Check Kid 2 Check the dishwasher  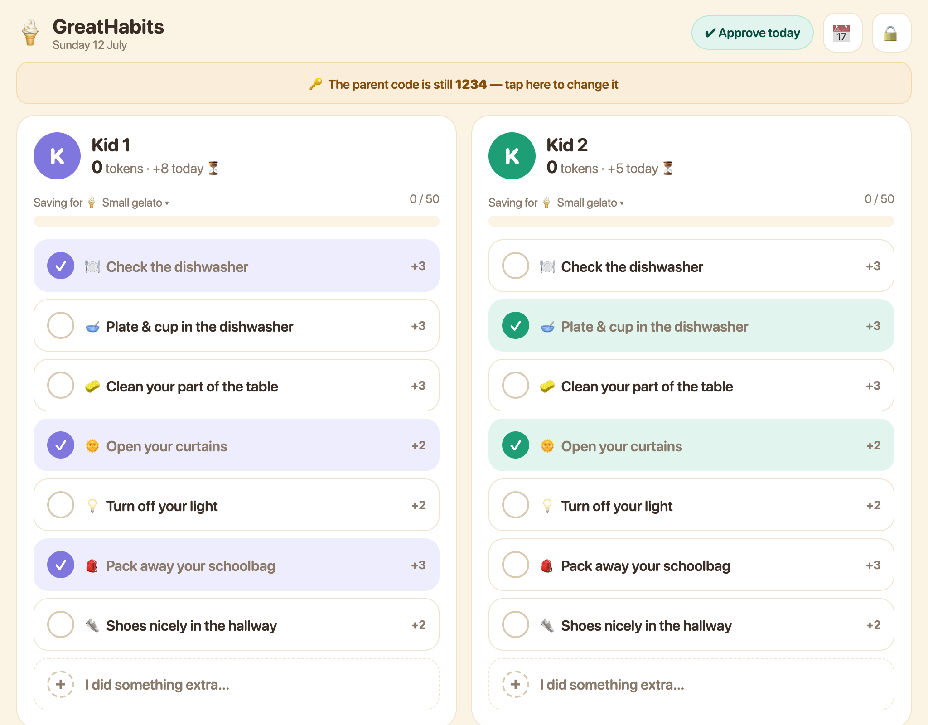516,266
